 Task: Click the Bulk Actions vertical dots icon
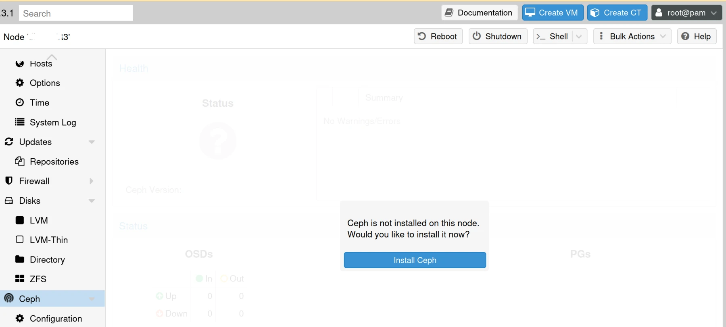(x=601, y=36)
